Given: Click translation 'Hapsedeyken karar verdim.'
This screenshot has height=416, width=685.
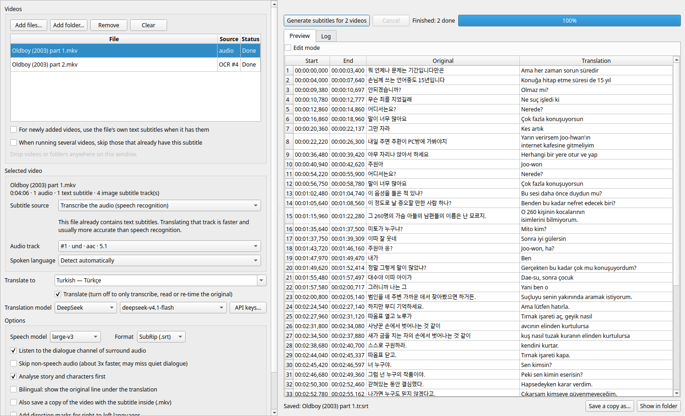Looking at the screenshot, I should [596, 385].
